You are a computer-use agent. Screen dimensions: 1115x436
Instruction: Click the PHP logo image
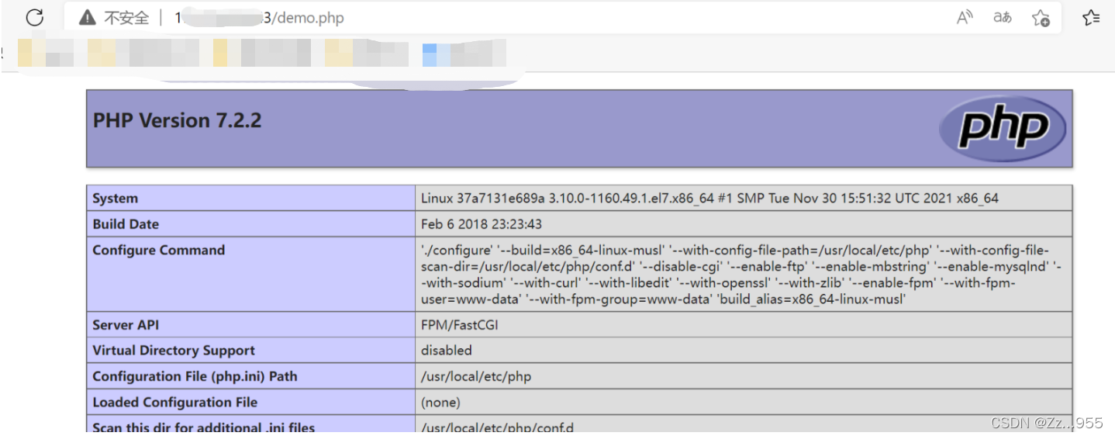(x=1003, y=128)
